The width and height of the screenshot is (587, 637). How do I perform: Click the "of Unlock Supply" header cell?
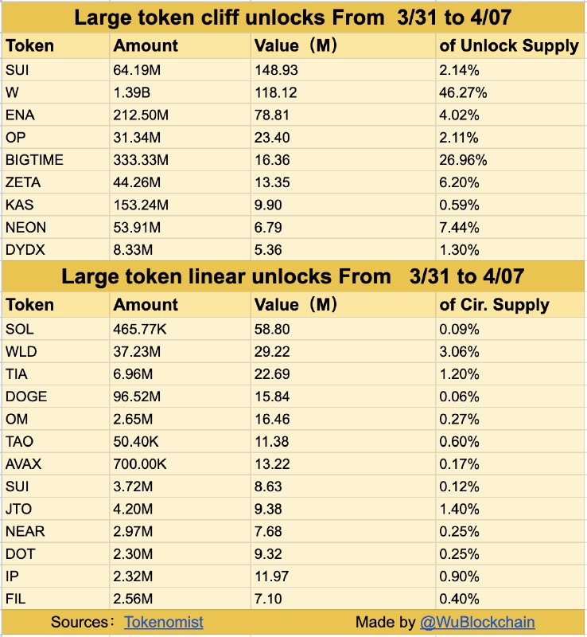[x=509, y=46]
